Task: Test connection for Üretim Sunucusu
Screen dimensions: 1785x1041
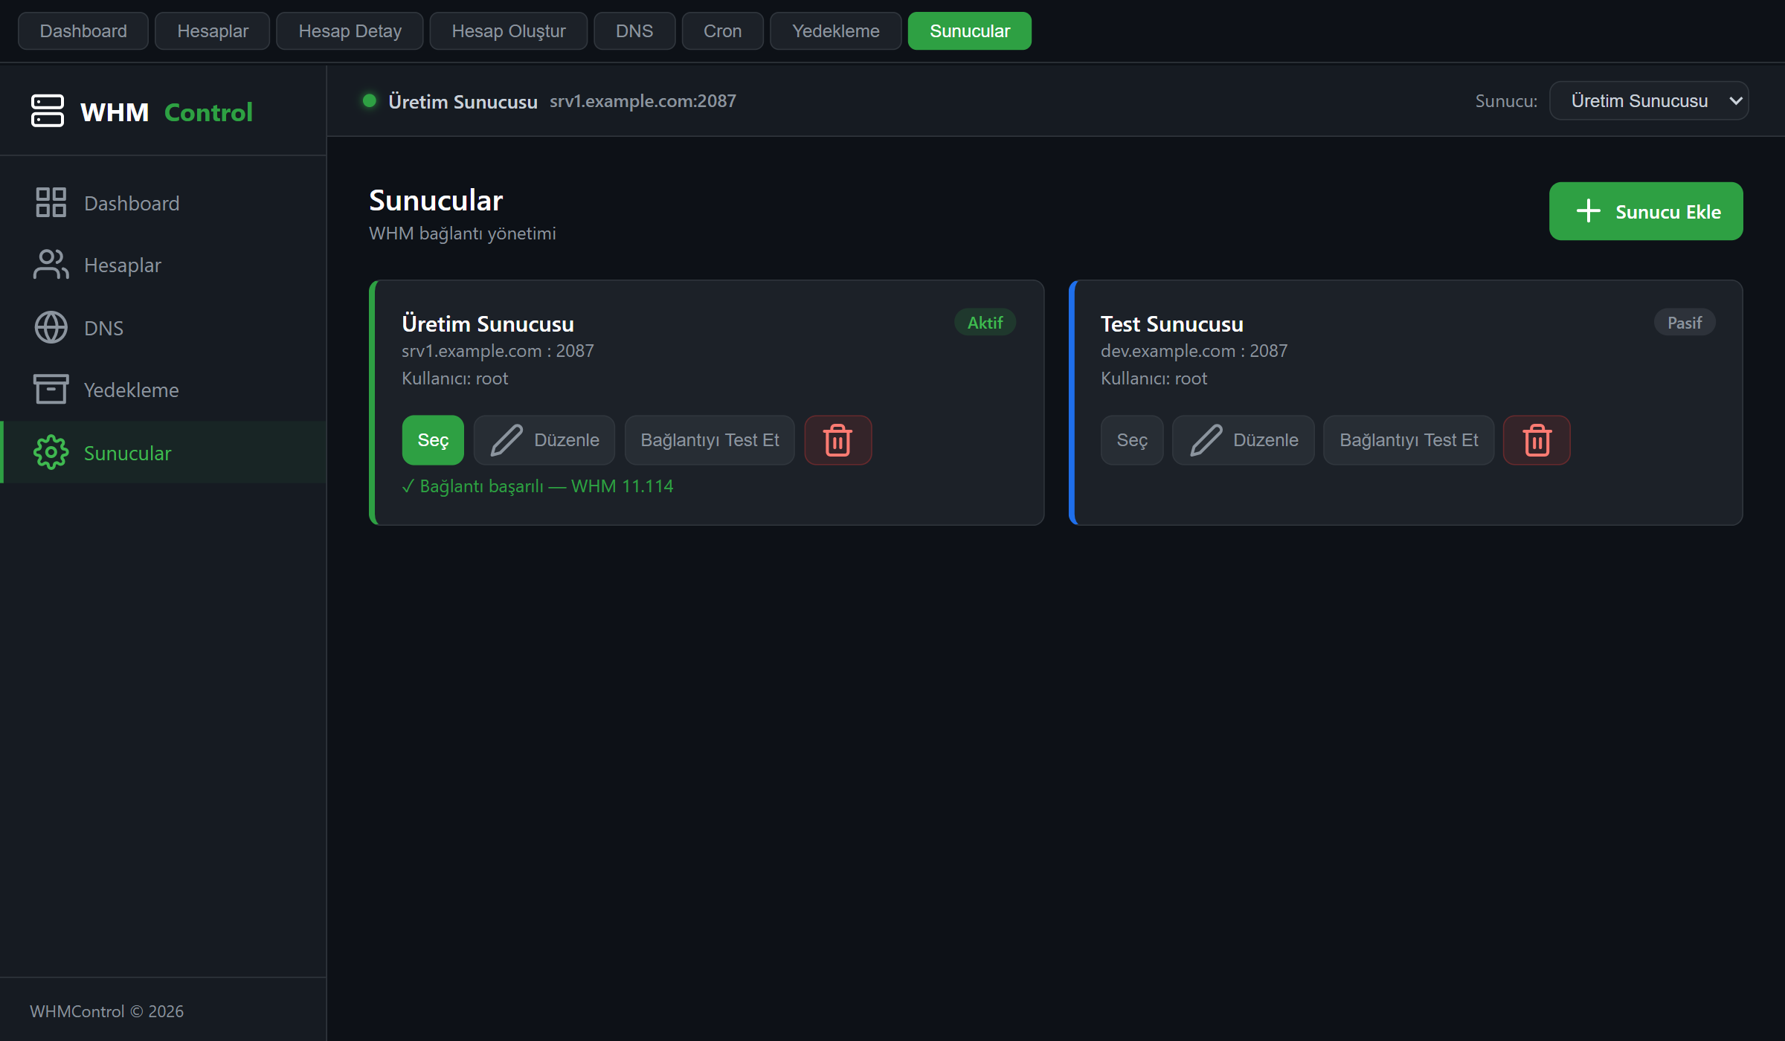Action: point(710,440)
